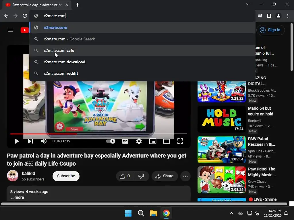The image size is (294, 220).
Task: Switch to theater mode
Action: 167,141
